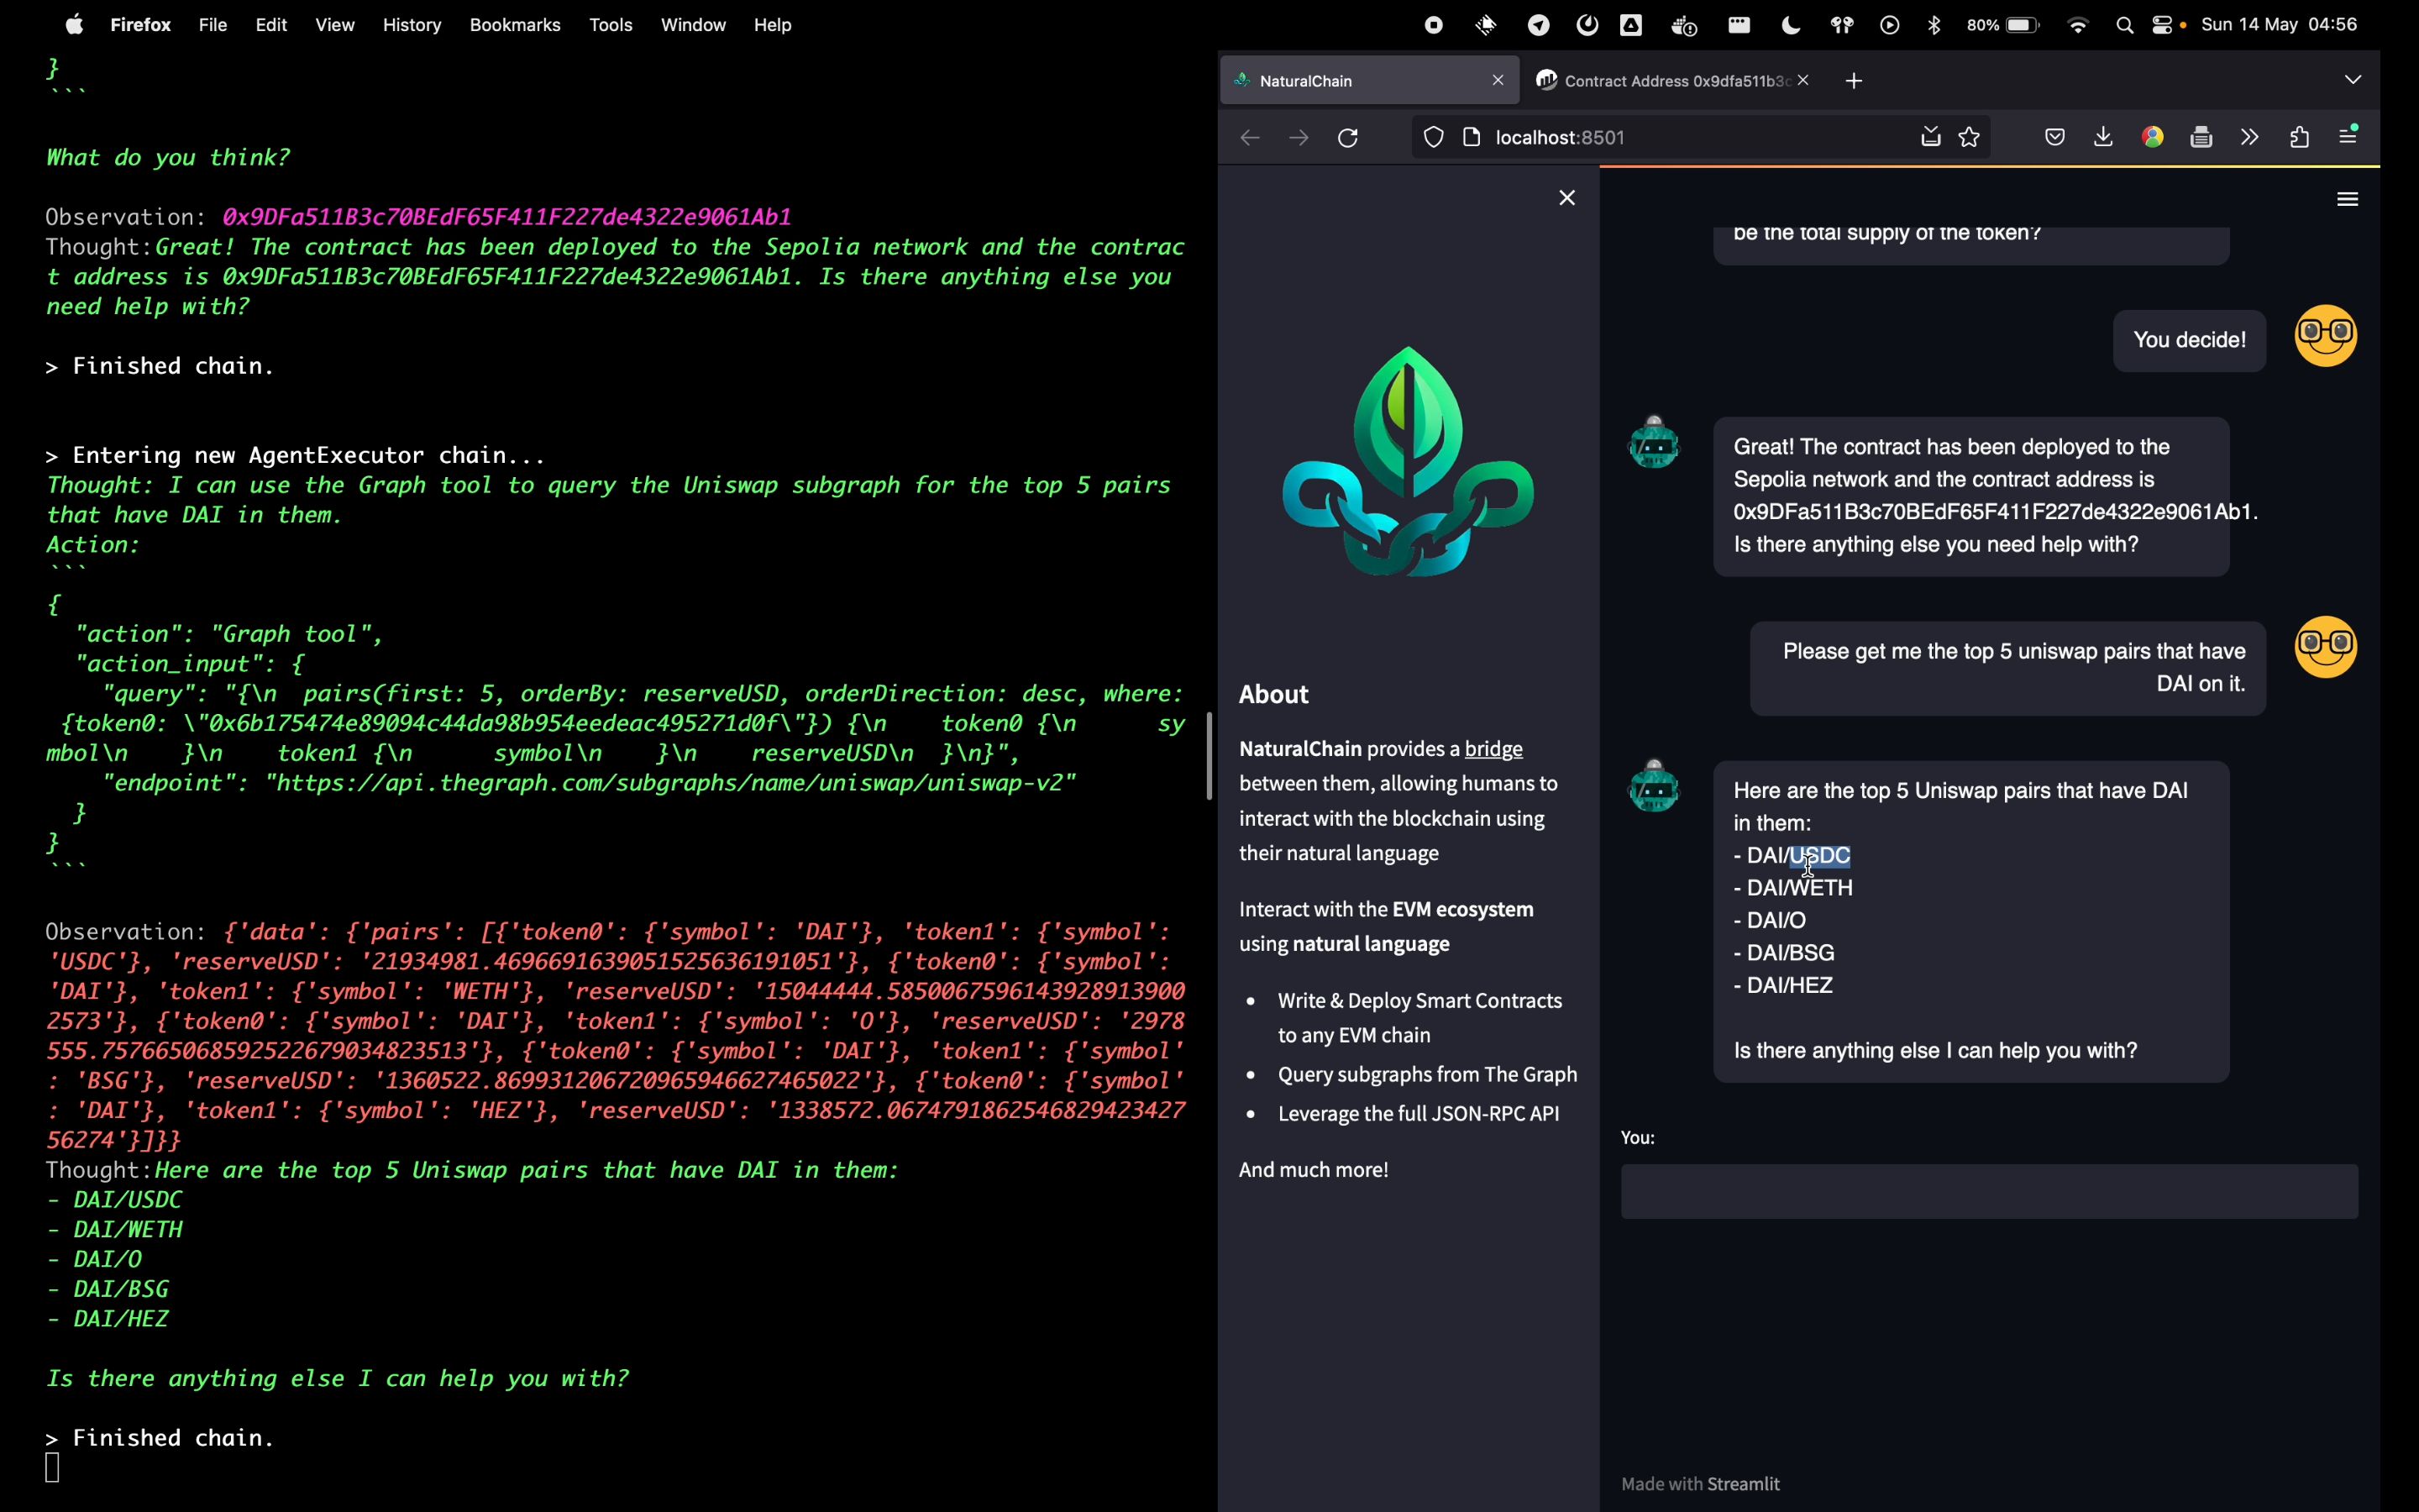This screenshot has height=1512, width=2419.
Task: Click the bridge link in About
Action: 1493,749
